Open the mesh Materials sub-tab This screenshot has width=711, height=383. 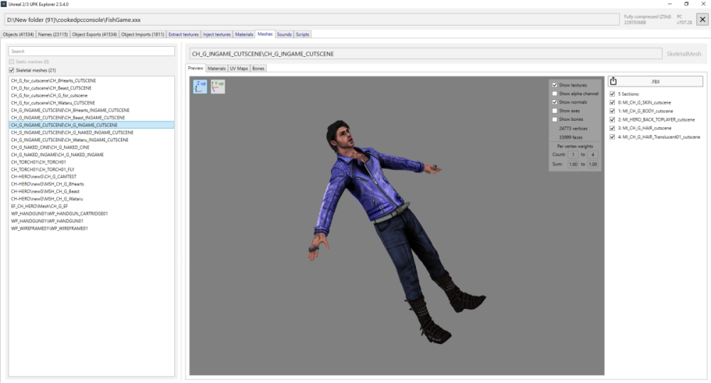[216, 68]
